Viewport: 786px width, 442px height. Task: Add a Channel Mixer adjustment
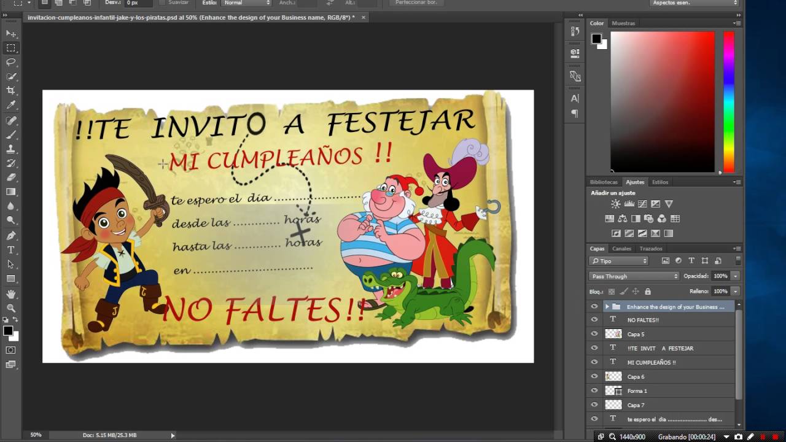pos(662,219)
